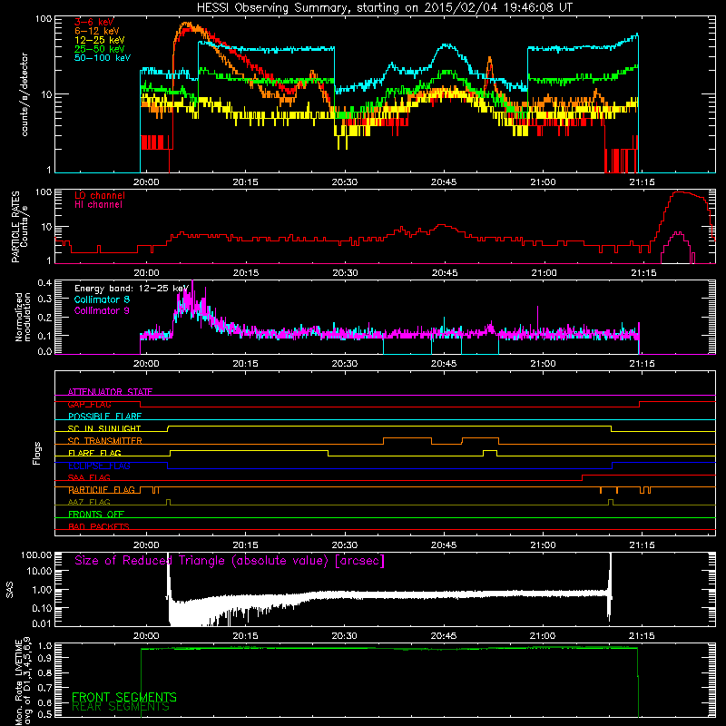Click the SAS axis label
This screenshot has height=726, width=726.
(x=9, y=590)
